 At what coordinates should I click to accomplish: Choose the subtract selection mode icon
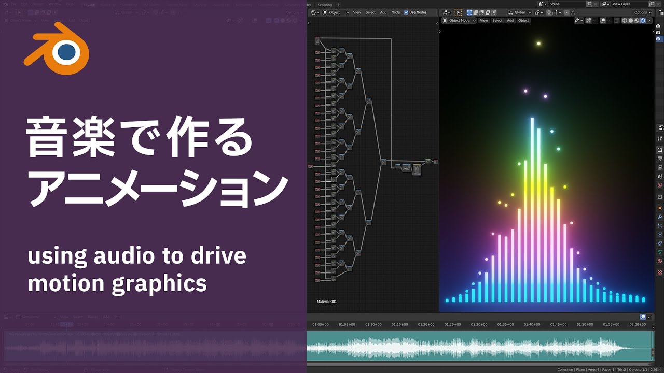pyautogui.click(x=481, y=12)
